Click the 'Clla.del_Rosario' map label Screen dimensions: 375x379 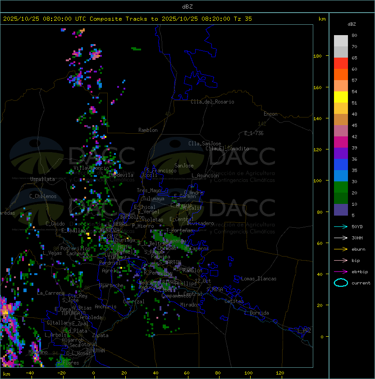(212, 102)
